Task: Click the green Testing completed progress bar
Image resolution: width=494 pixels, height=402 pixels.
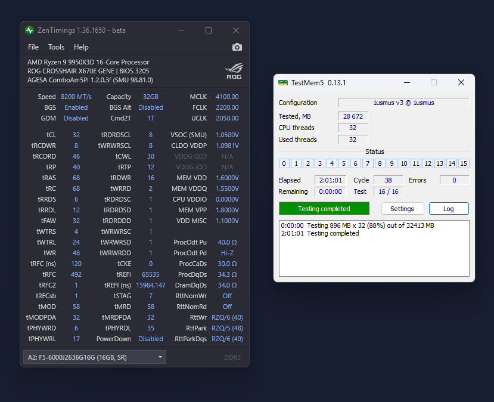Action: click(324, 209)
